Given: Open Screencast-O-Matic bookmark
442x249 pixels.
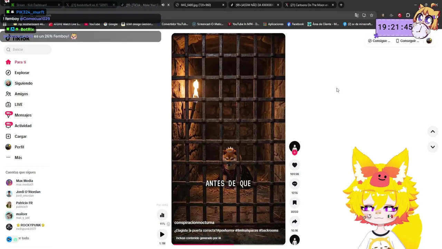Looking at the screenshot, I should [x=208, y=24].
